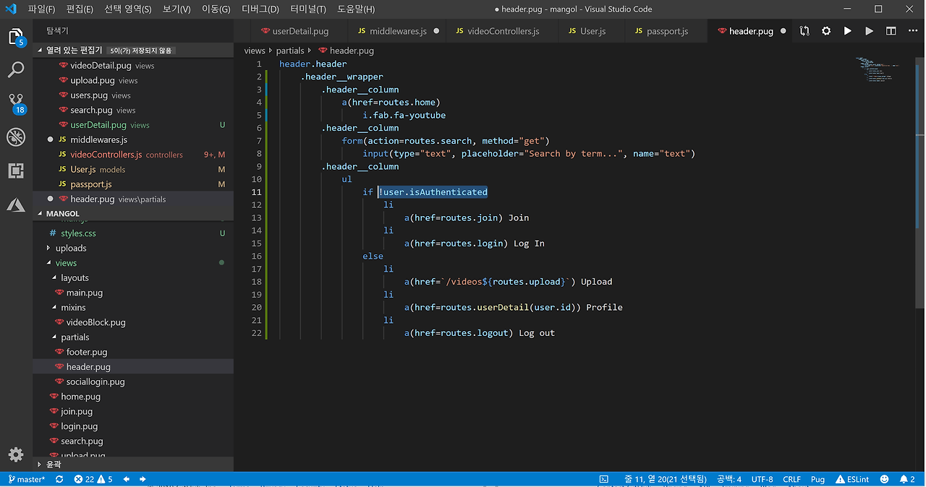Open the Azure view in activity bar
The height and width of the screenshot is (487, 926).
16,205
